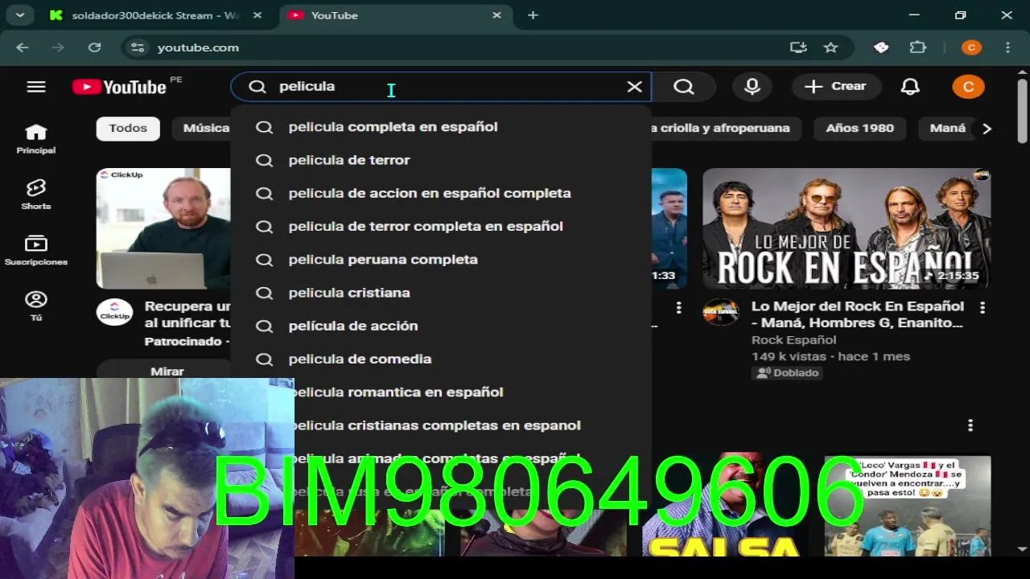Open Suscripciones in the sidebar

tap(36, 250)
